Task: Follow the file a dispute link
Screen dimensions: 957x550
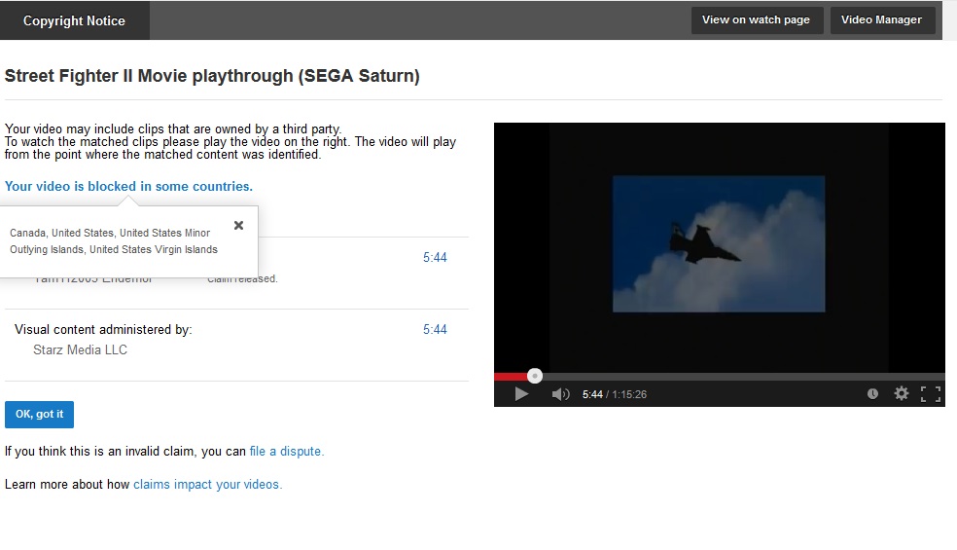Action: 287,452
